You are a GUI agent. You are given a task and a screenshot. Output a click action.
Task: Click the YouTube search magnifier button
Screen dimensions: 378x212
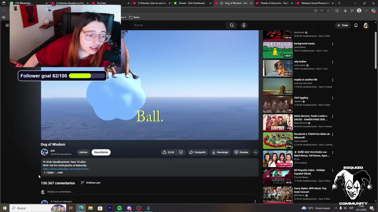232,25
